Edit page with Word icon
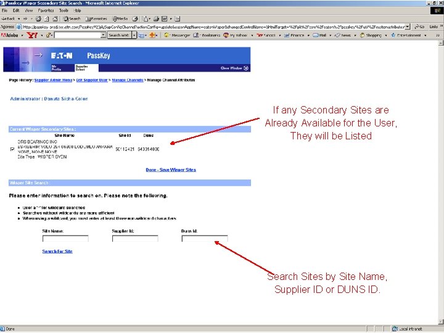This screenshot has height=333, width=444. pos(165,18)
